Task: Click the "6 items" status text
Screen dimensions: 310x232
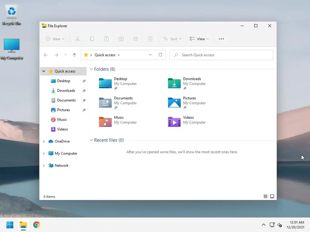Action: 49,197
